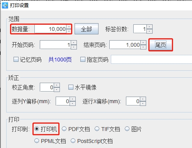Viewport: 192px width, 148px height.
Task: Enable the 记忆页码 checkbox
Action: [x=16, y=60]
